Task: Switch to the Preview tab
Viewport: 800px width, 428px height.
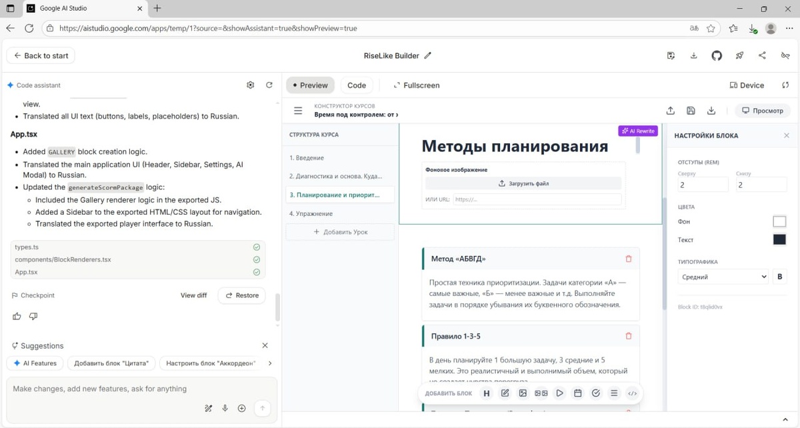Action: click(311, 85)
